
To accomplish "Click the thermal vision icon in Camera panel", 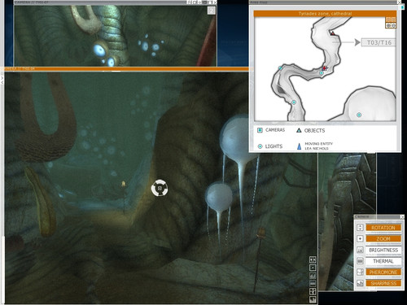I will pos(360,261).
